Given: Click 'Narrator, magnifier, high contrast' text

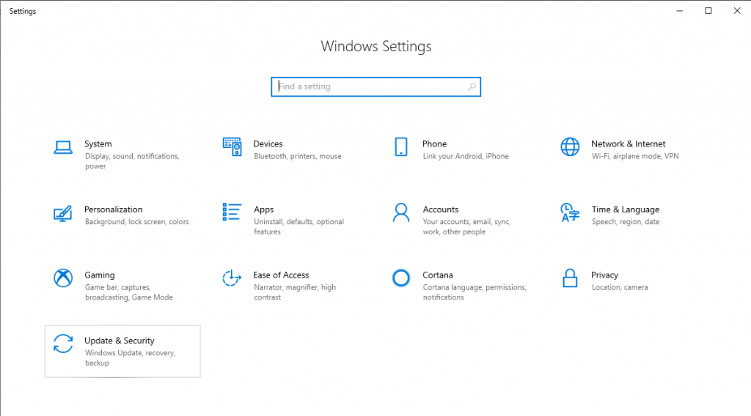Looking at the screenshot, I should (295, 292).
